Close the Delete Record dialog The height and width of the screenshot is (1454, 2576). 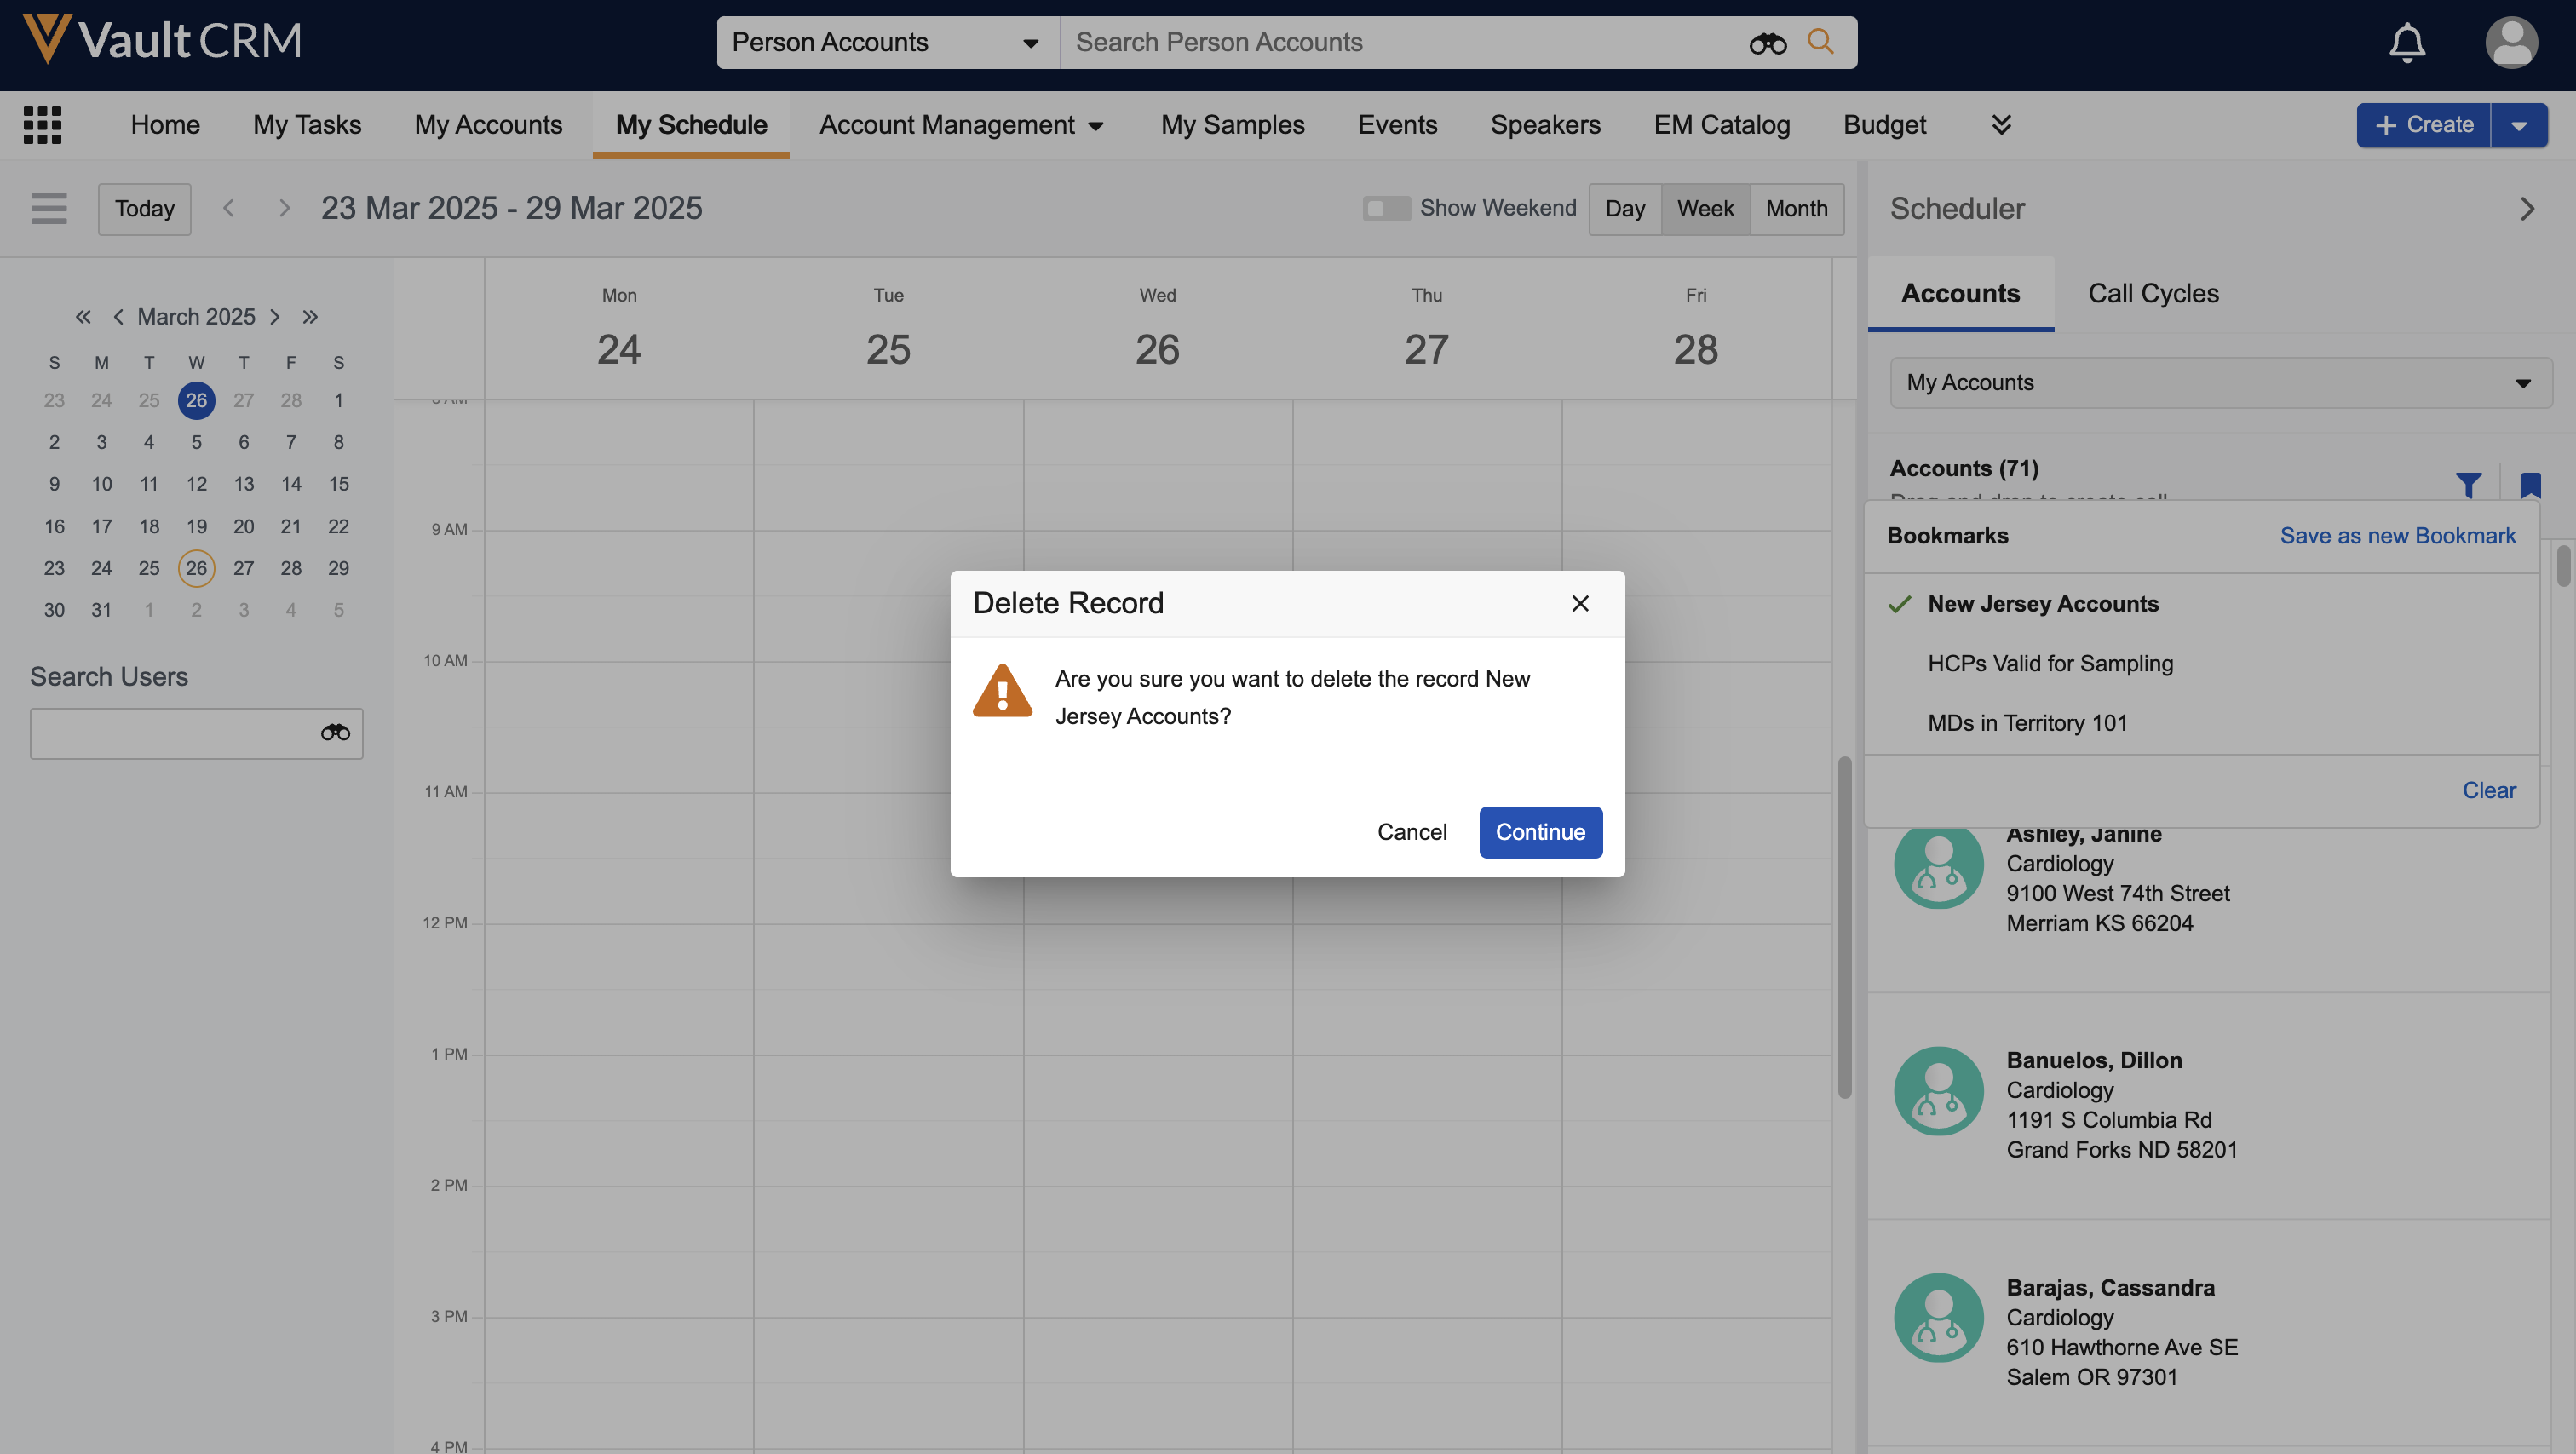tap(1580, 603)
